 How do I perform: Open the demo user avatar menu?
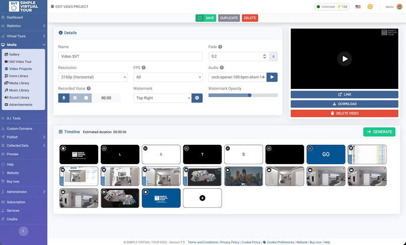399,7
